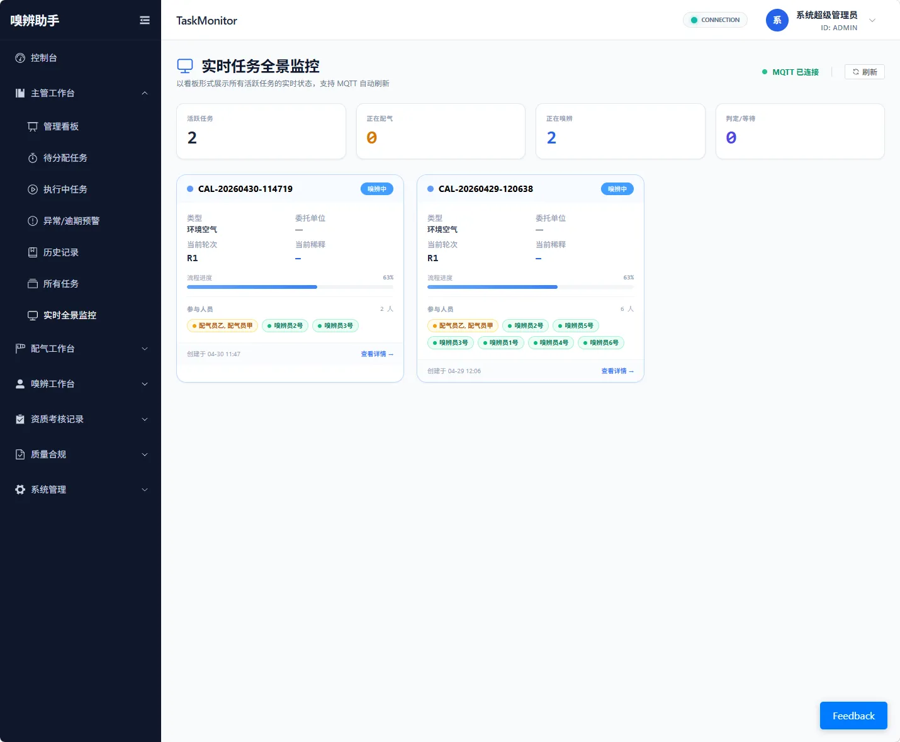Click the 系统管理 gear icon
This screenshot has height=742, width=900.
(x=20, y=490)
